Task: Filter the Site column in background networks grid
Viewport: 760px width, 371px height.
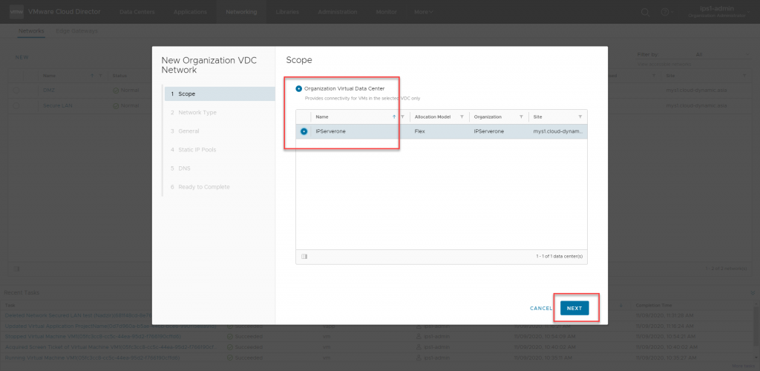Action: (744, 76)
